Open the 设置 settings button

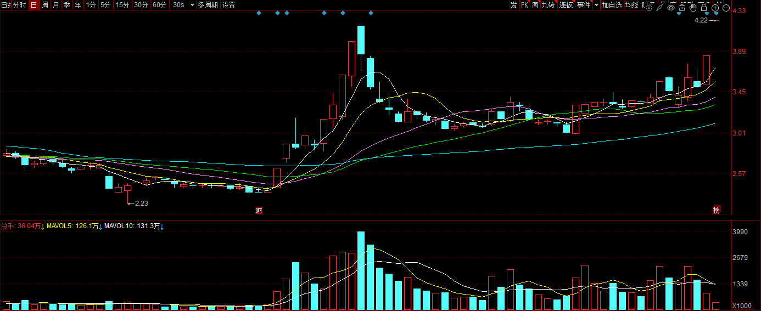coord(229,5)
